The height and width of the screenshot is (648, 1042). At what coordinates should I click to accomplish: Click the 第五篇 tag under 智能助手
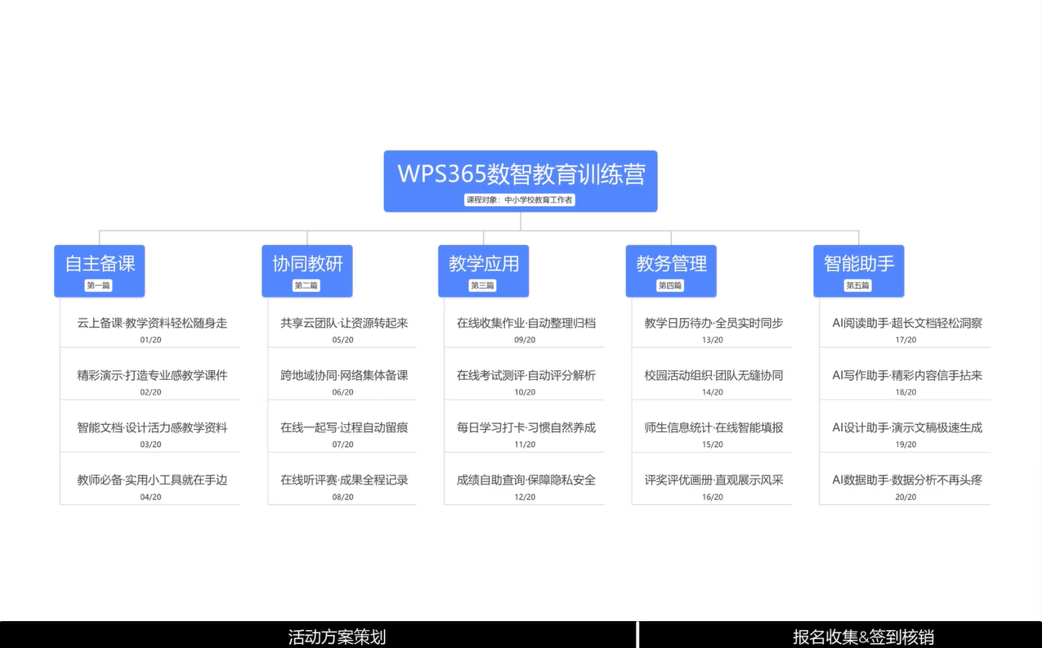[857, 286]
